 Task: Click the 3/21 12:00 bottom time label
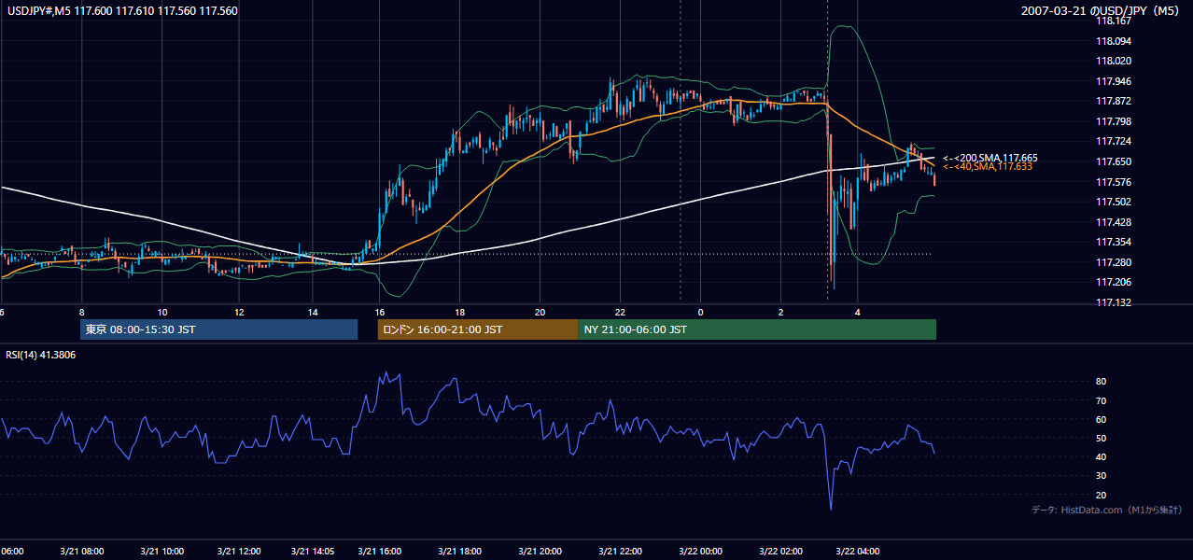coord(239,552)
